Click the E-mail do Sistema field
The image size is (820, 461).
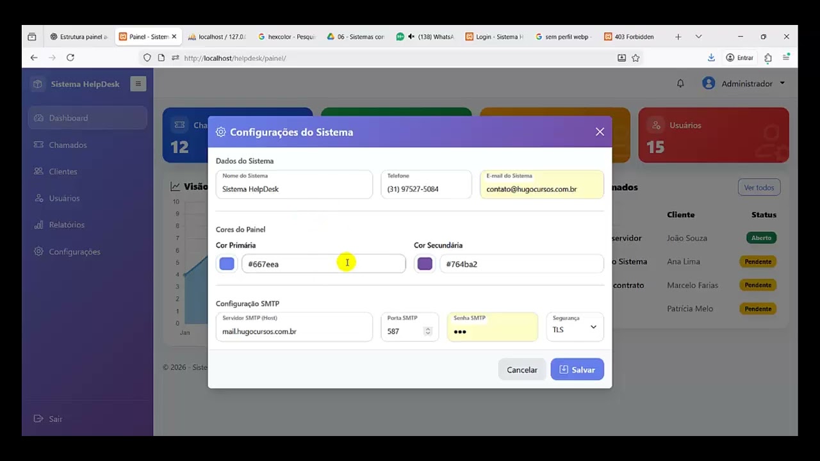coord(541,184)
